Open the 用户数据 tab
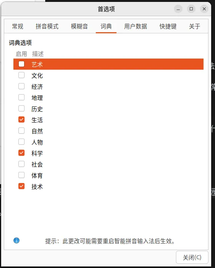Screen dimensions: 215x268 tap(135, 26)
